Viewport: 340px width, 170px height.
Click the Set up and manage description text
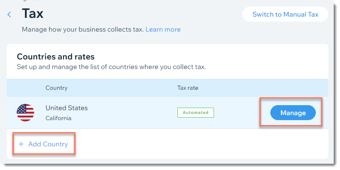coord(111,67)
